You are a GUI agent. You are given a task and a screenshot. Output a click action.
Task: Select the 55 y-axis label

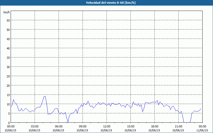8,20
